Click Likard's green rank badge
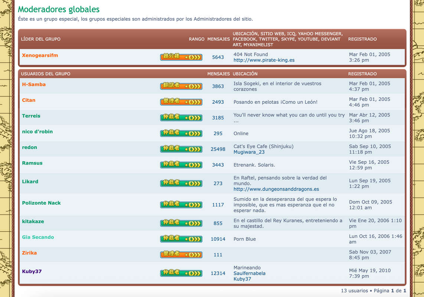This screenshot has height=297, width=424. (181, 183)
